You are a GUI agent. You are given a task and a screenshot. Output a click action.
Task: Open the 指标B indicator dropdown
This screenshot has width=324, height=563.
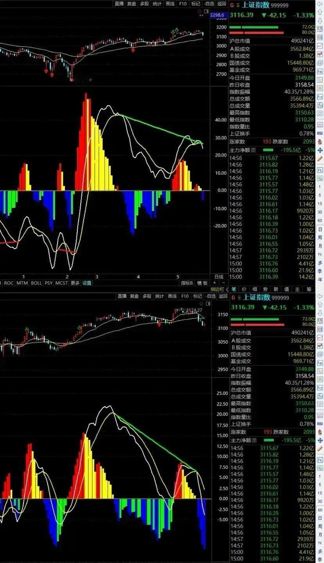click(x=187, y=283)
